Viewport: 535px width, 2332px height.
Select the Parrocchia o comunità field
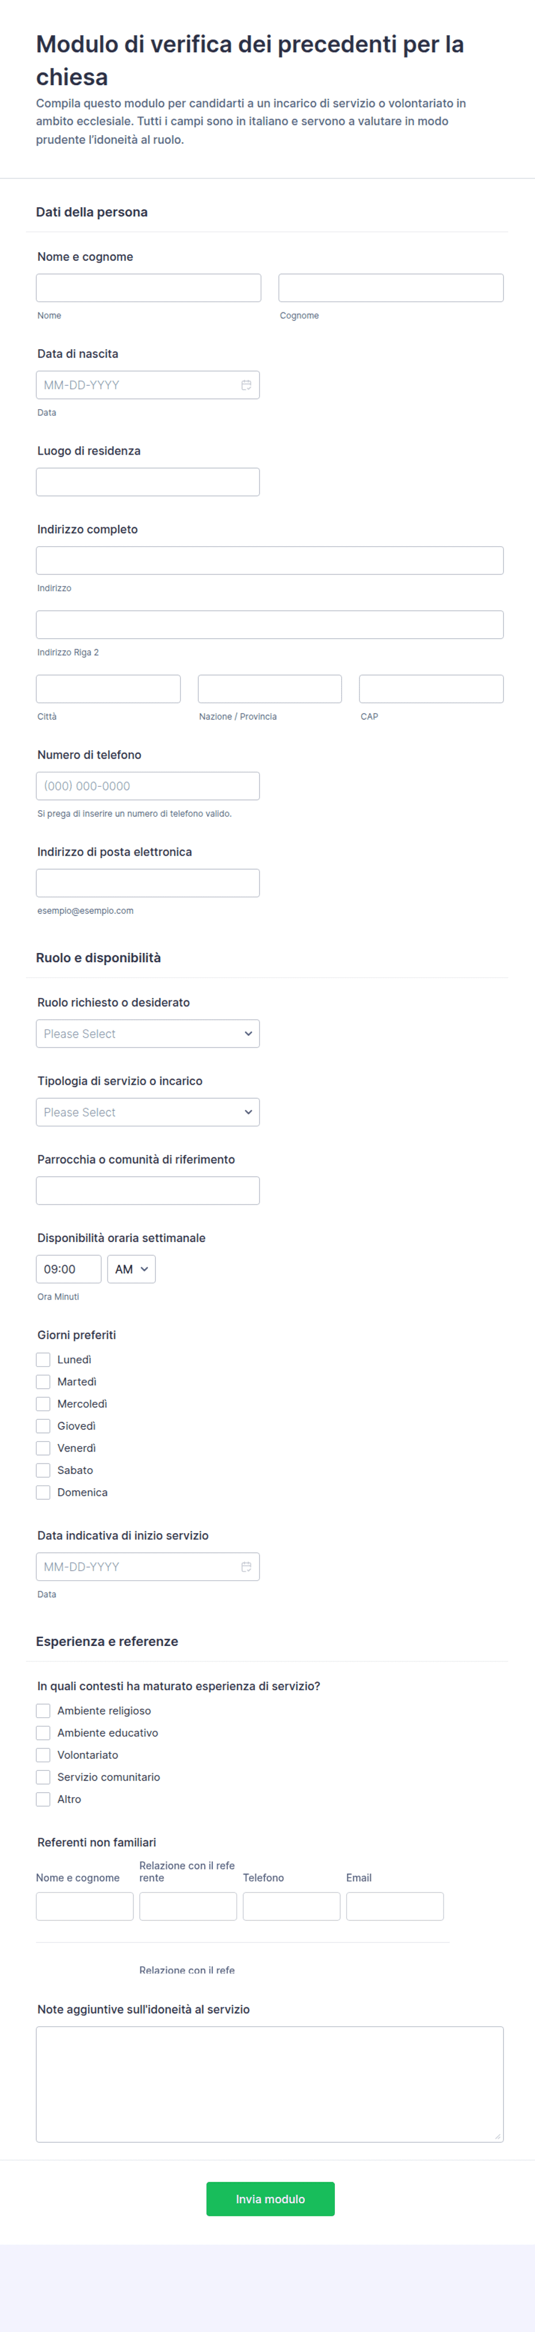(x=147, y=1190)
